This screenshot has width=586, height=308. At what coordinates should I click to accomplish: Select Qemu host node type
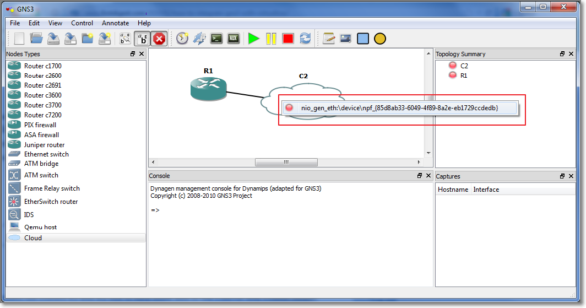click(76, 227)
